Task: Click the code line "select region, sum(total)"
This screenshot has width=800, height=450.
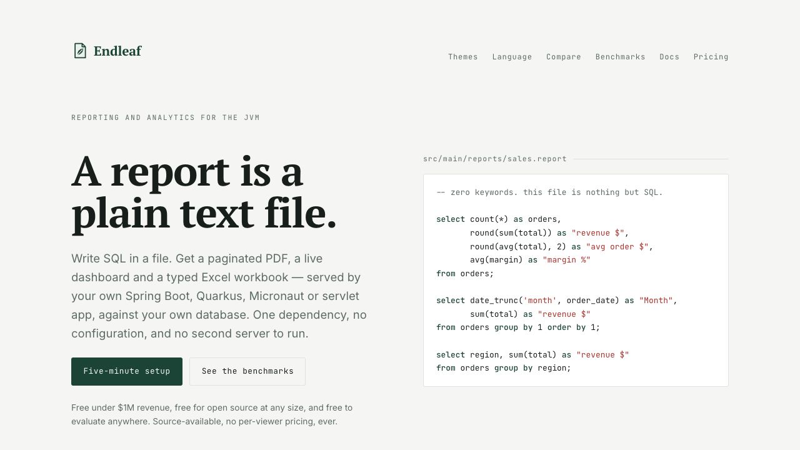Action: tap(532, 355)
